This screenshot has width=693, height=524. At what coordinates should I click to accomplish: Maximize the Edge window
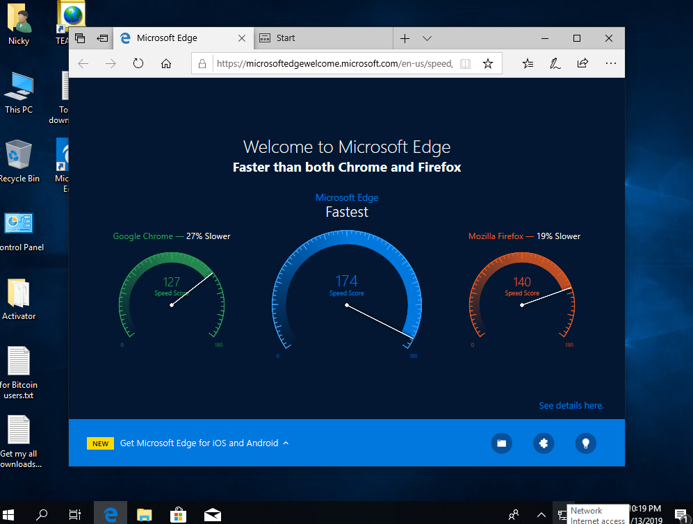[x=577, y=38]
